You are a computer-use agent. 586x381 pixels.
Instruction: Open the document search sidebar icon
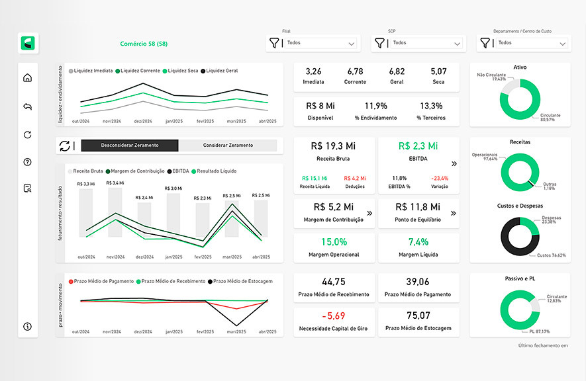27,188
